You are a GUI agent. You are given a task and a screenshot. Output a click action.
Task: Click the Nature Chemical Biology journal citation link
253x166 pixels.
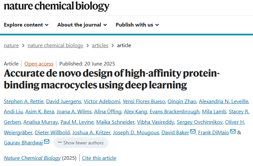(32, 158)
